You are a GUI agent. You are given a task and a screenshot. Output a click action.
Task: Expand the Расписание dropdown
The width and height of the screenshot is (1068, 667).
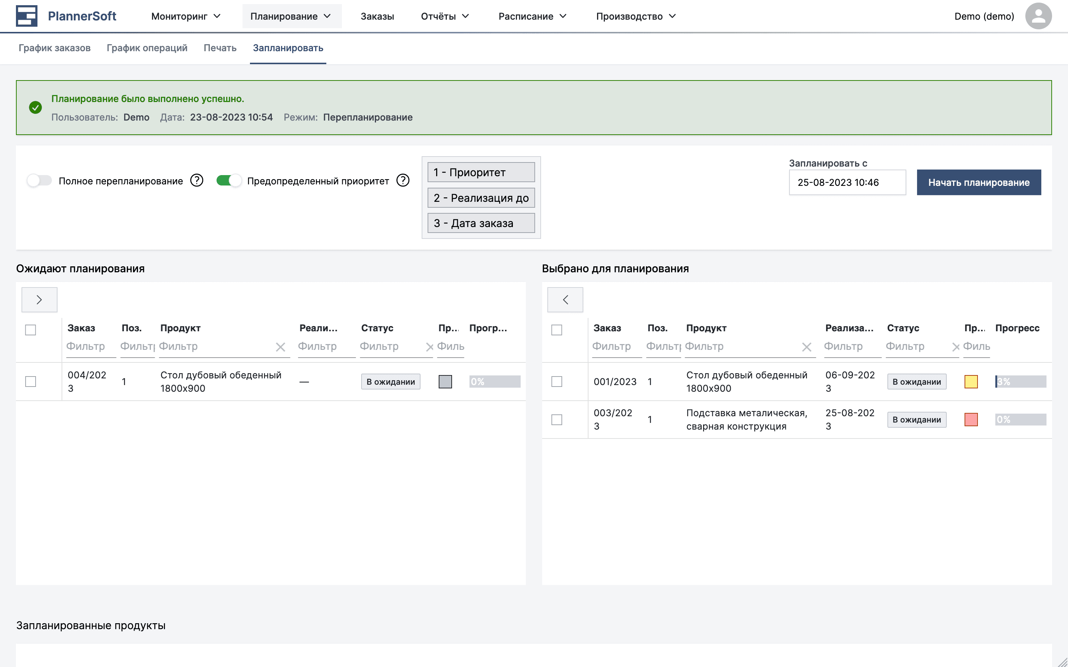tap(532, 16)
